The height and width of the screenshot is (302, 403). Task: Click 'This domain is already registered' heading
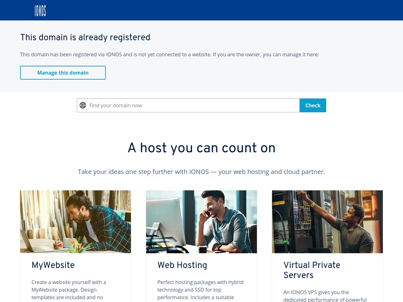tap(85, 37)
